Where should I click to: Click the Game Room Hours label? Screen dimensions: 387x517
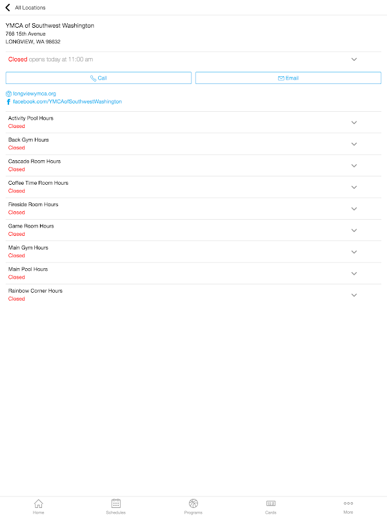click(x=31, y=226)
